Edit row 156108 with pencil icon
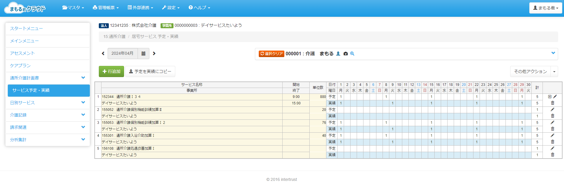 553,148
